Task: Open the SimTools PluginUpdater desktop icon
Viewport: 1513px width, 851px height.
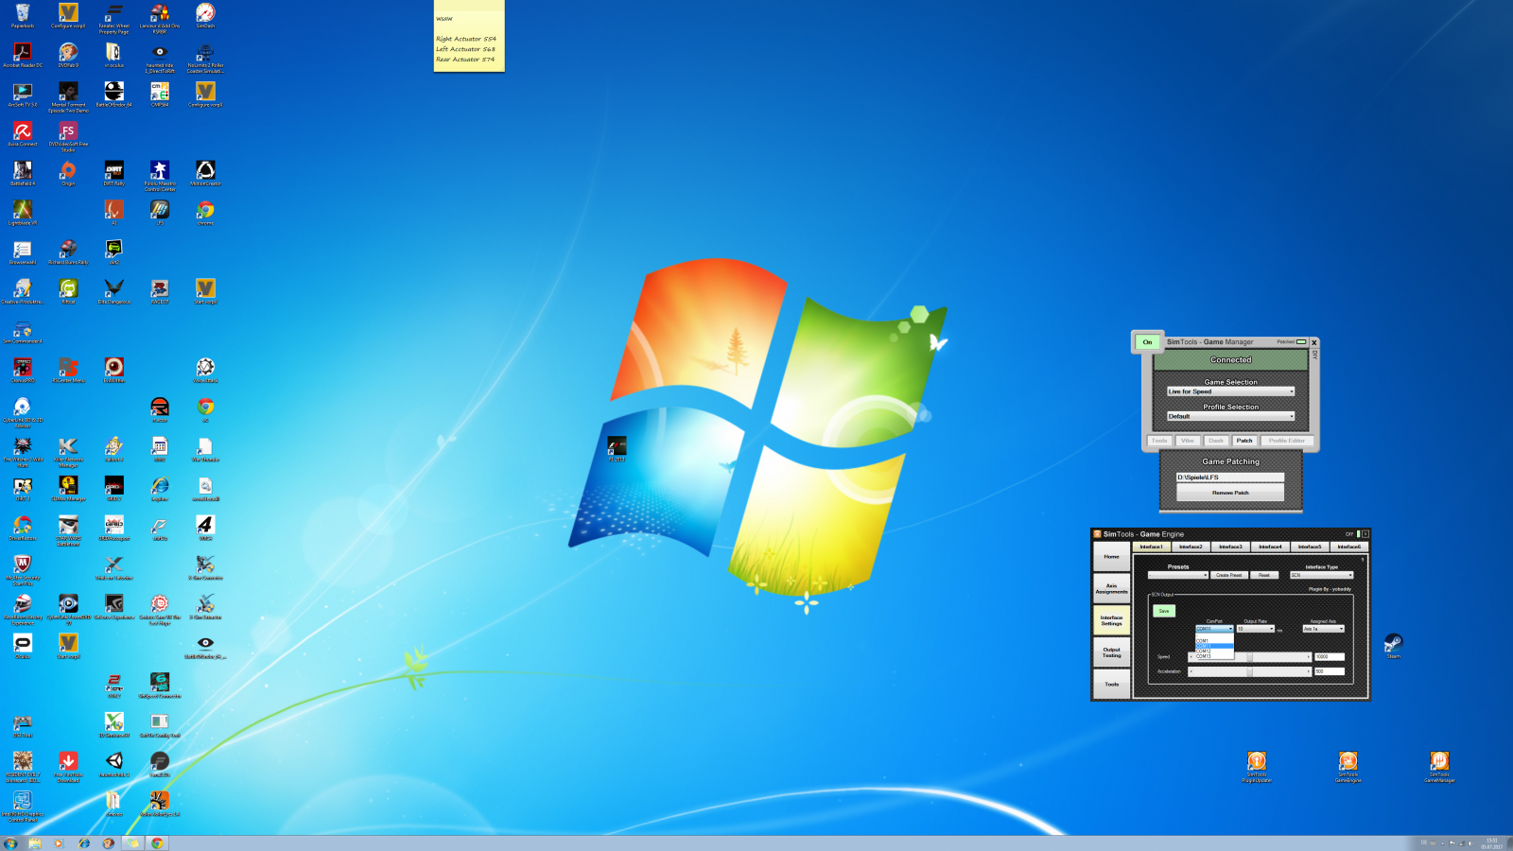Action: pyautogui.click(x=1257, y=767)
